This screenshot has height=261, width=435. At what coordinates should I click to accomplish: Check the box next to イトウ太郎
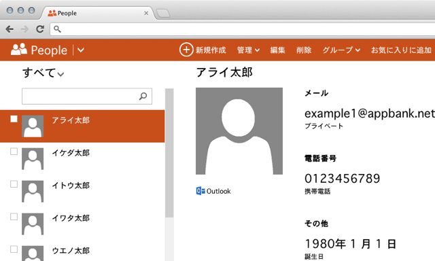point(14,184)
